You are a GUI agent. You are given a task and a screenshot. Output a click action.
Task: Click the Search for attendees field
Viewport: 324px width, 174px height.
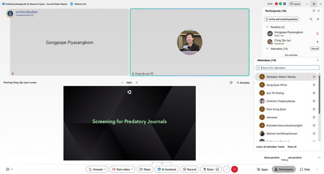289,68
